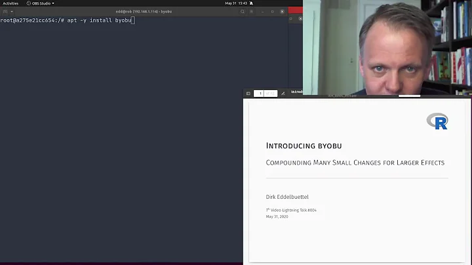Click the terminal search icon

243,11
